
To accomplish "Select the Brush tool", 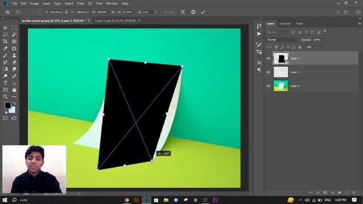I will click(x=5, y=56).
